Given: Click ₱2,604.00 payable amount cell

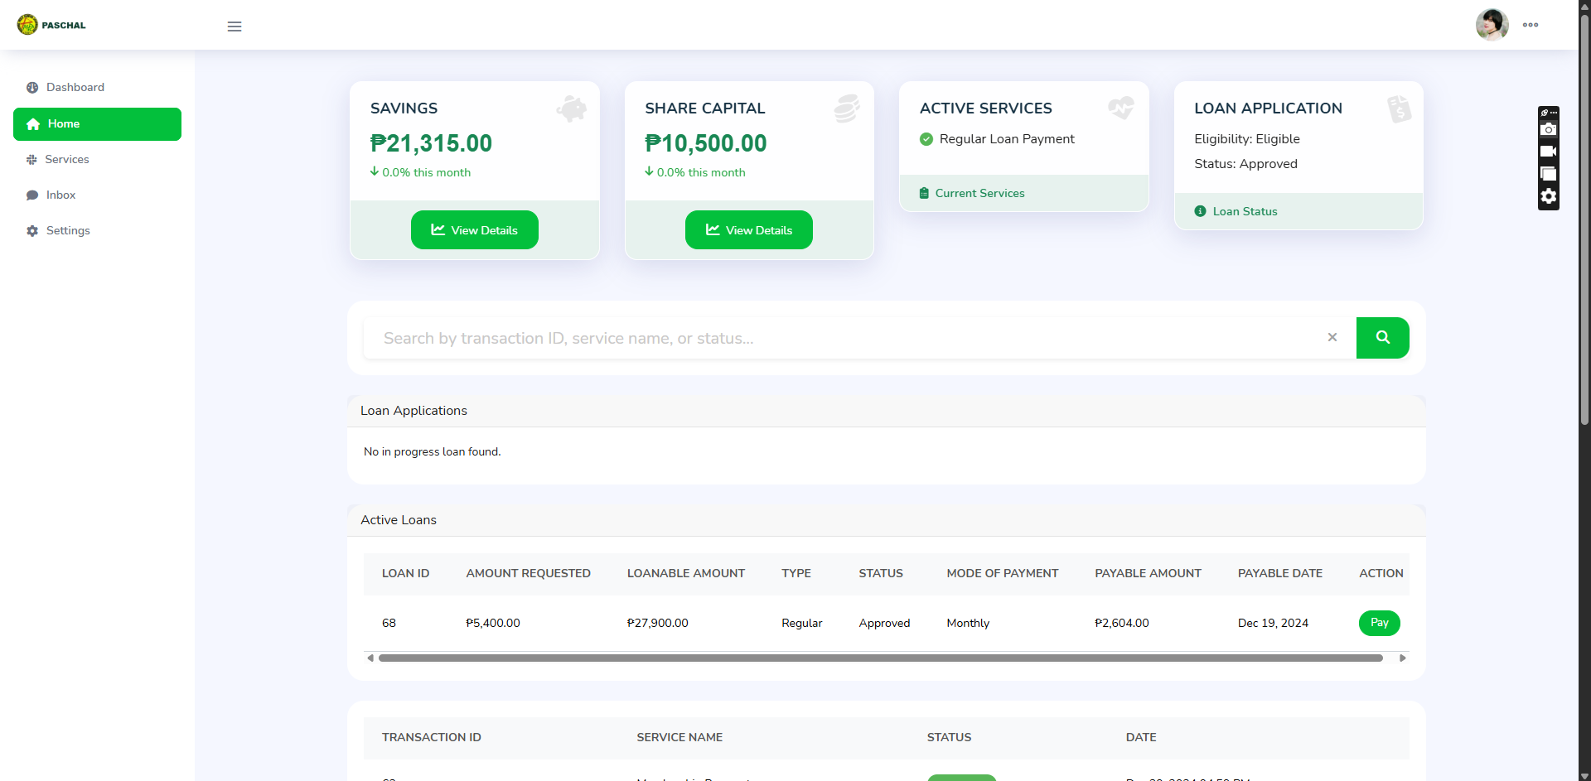Looking at the screenshot, I should [1122, 623].
